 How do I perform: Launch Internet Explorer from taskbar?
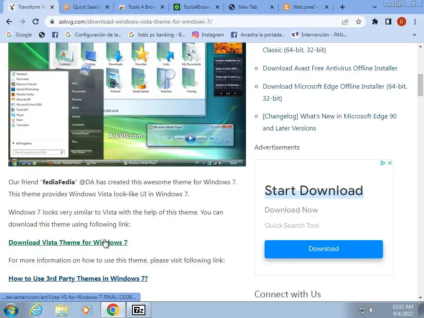(36, 310)
